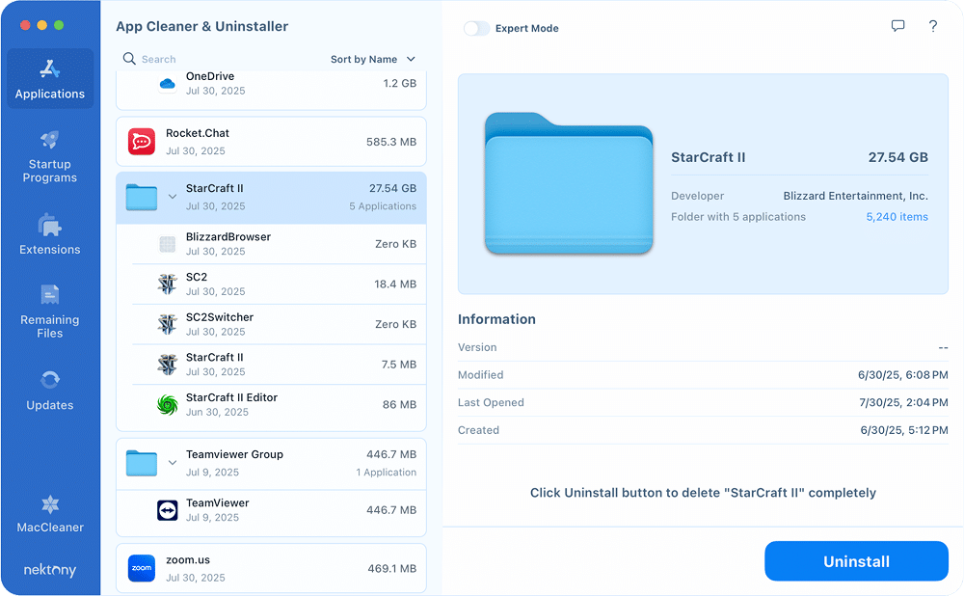Open MacCleaner from the sidebar

click(50, 514)
